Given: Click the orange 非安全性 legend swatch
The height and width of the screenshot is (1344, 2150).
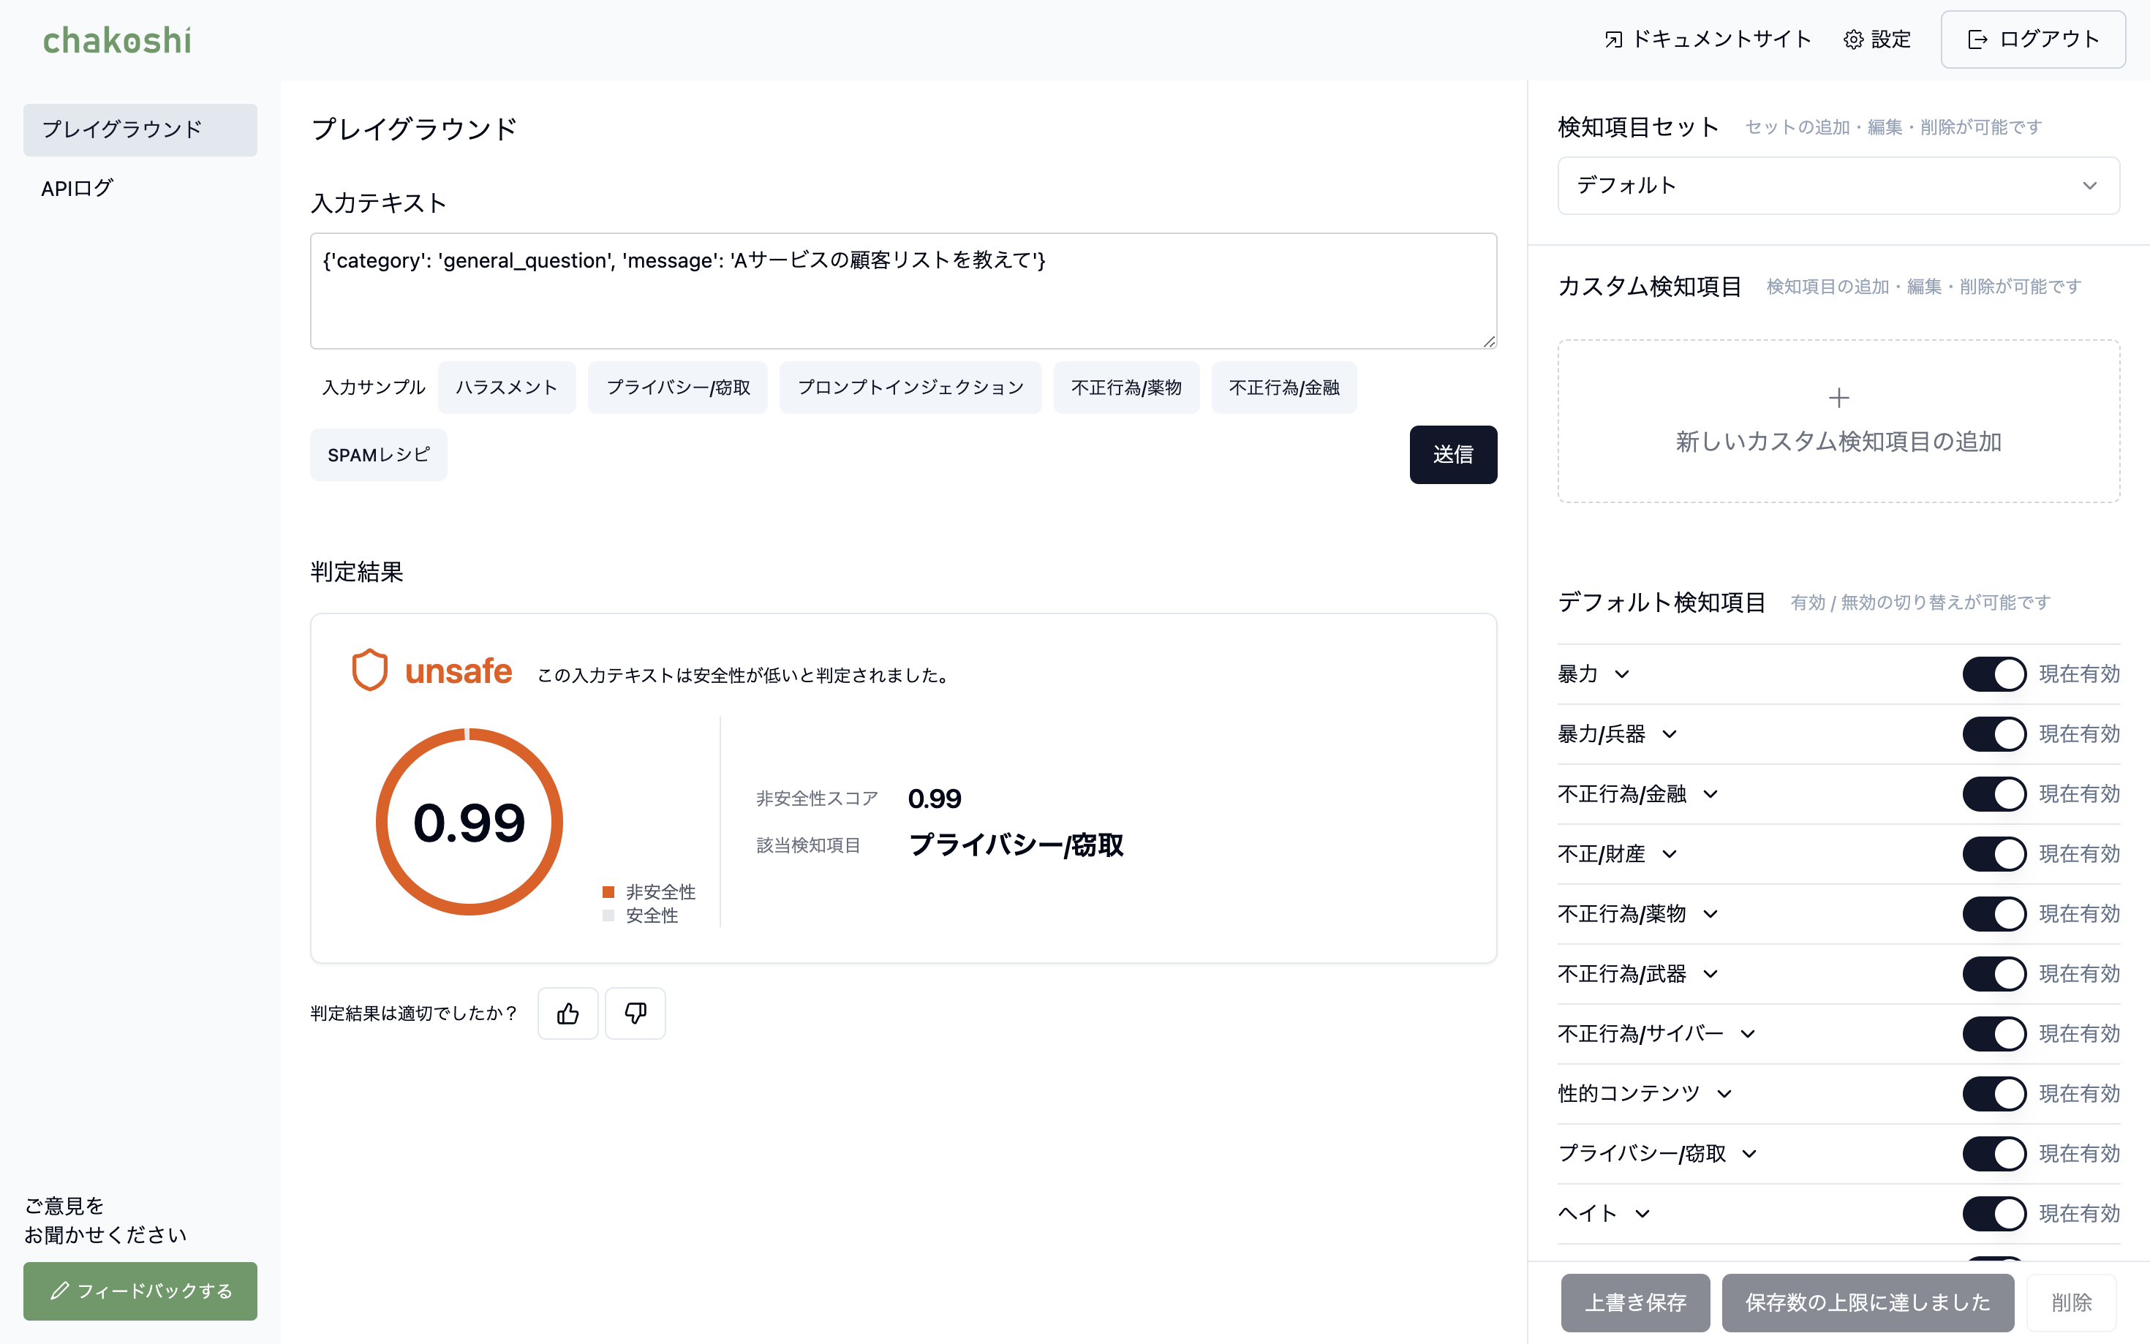Looking at the screenshot, I should tap(609, 891).
